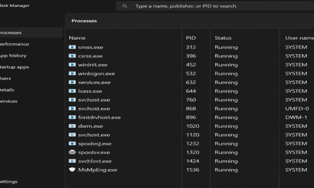Screen dimensions: 314x188
Task: Click the lsass.exe process icon
Action: [x=72, y=91]
